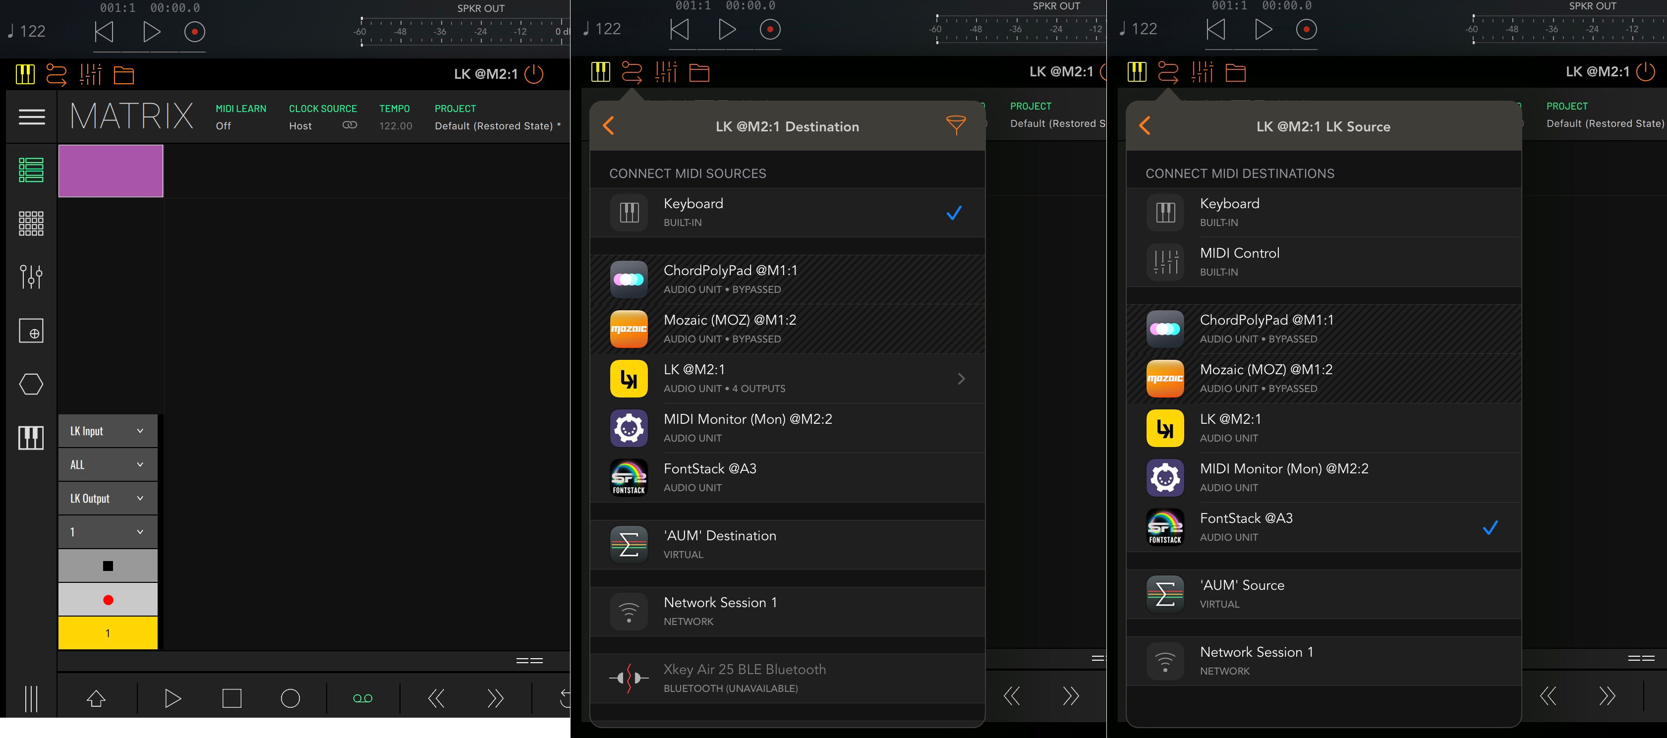1667x738 pixels.
Task: Select LK @M2:1 in MIDI Destinations list
Action: click(x=1323, y=428)
